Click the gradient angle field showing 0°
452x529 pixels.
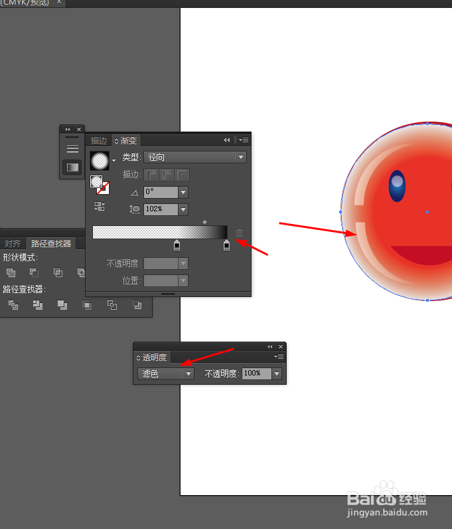(x=161, y=192)
